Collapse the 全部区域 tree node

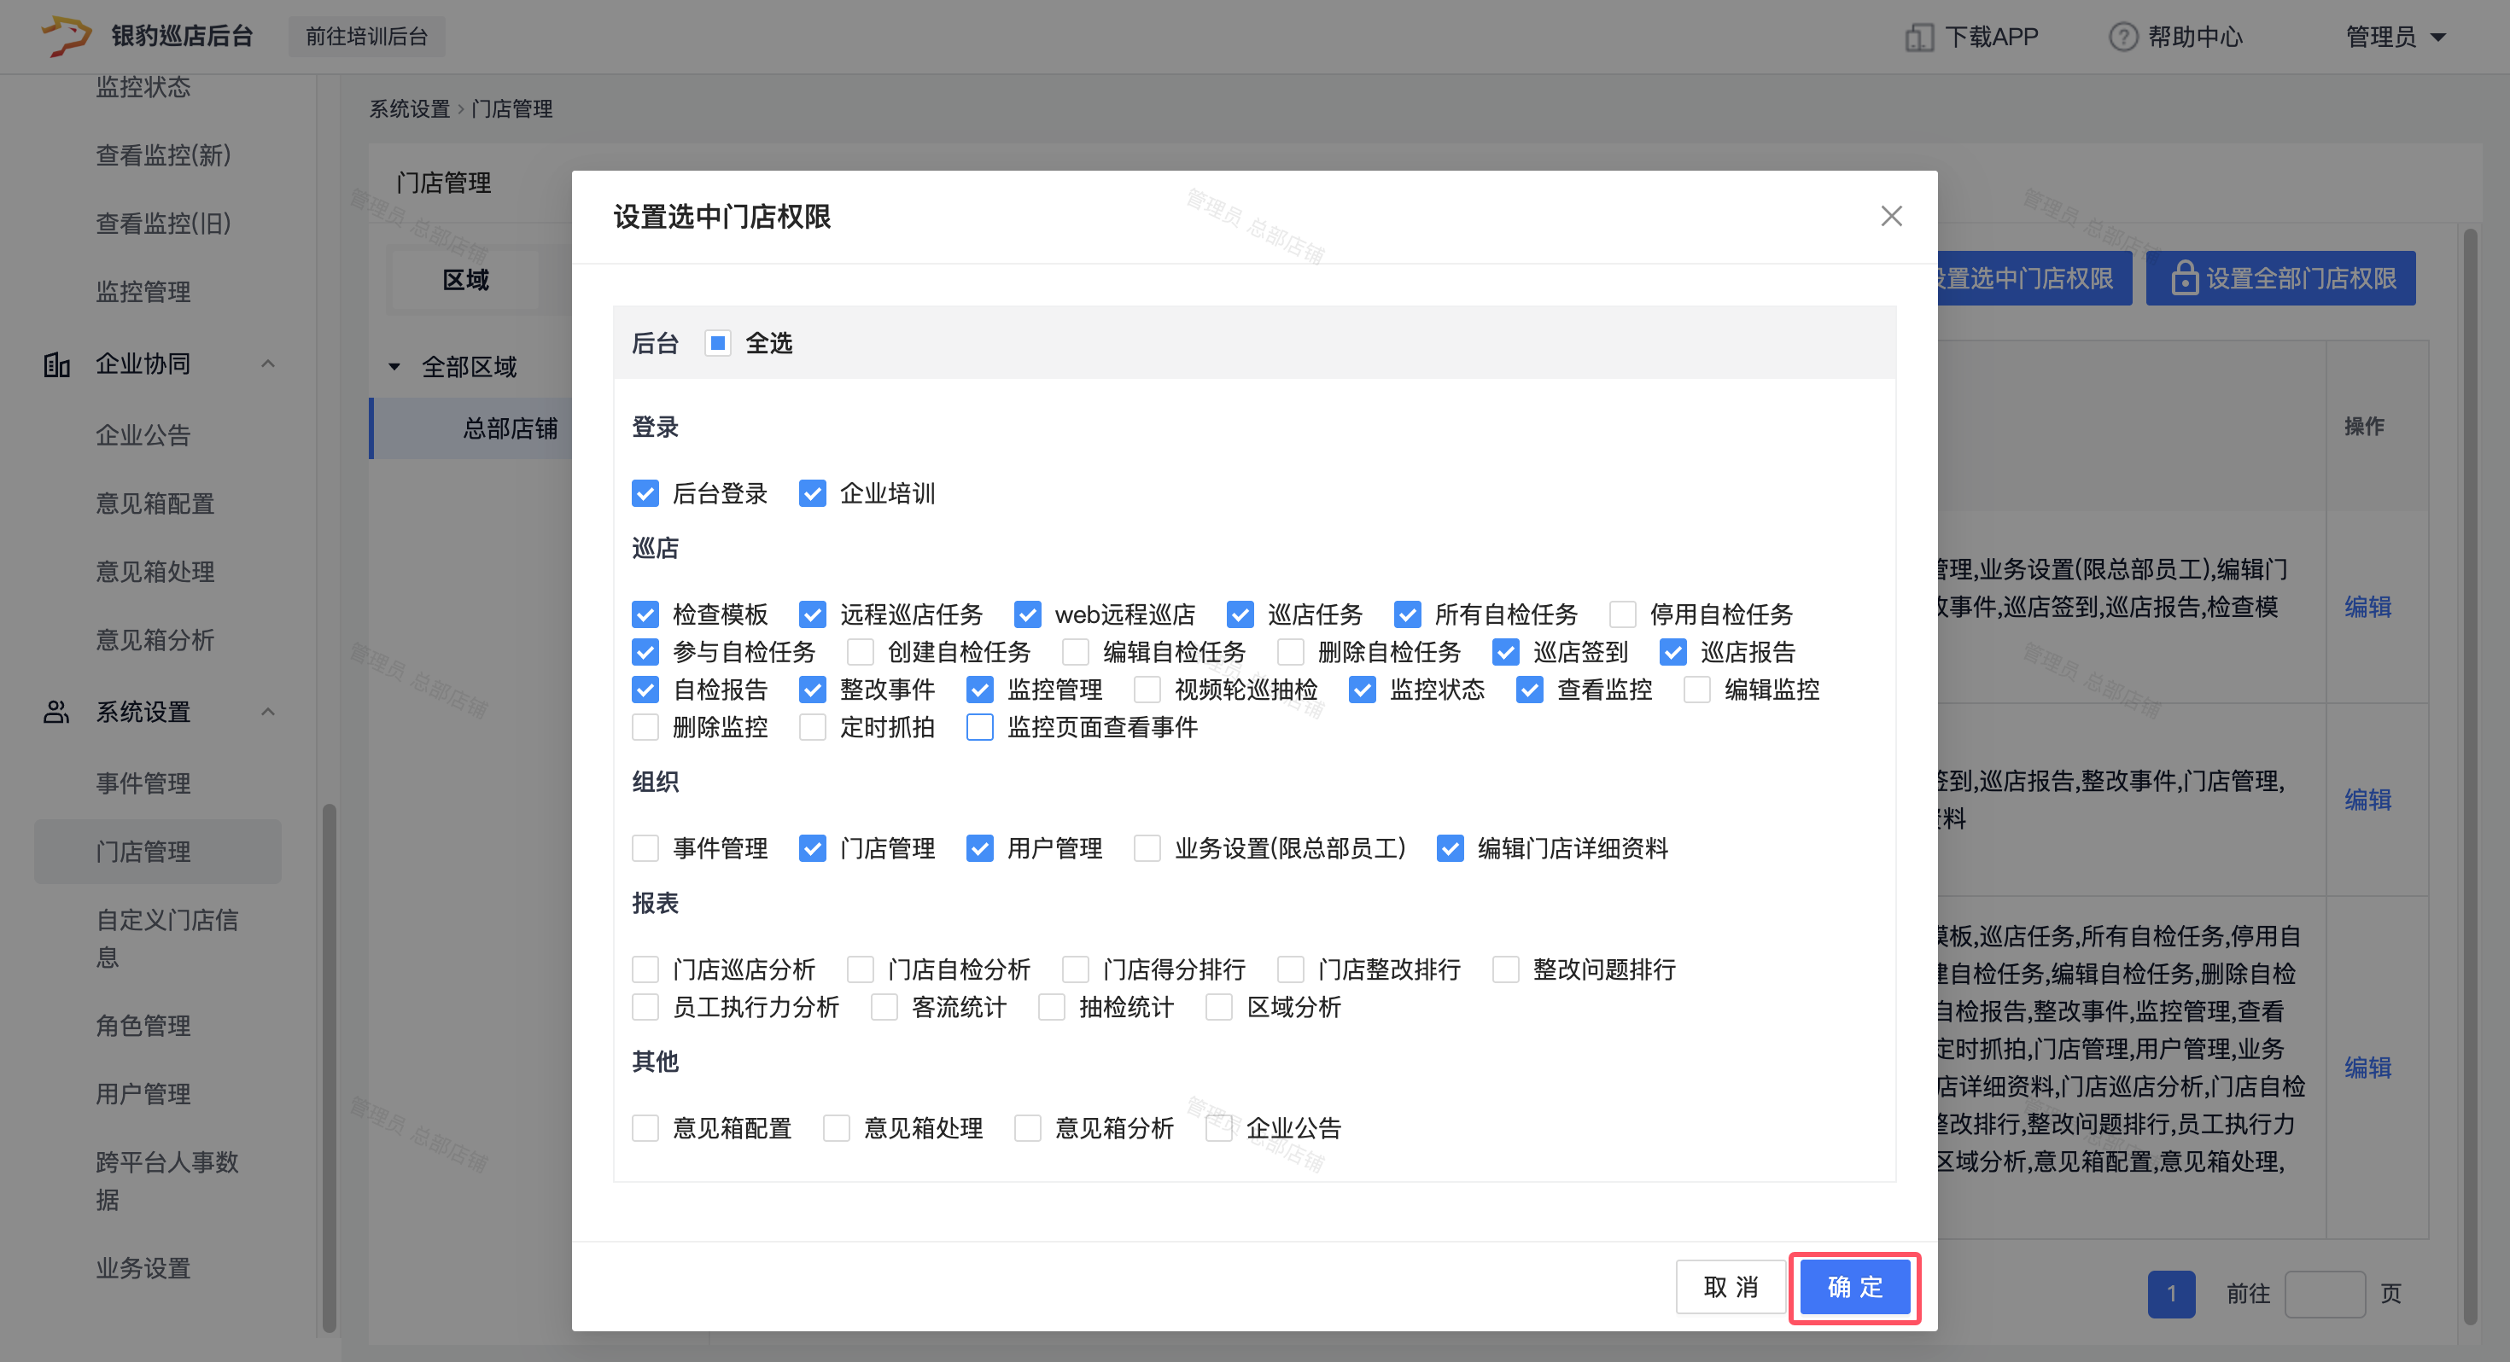394,367
